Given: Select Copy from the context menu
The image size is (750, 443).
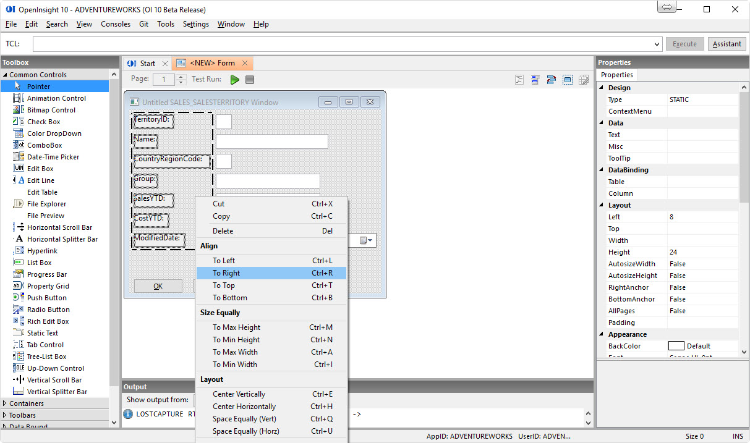Looking at the screenshot, I should 271,216.
